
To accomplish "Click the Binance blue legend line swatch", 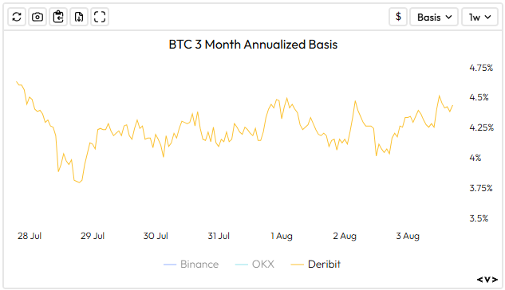I will coord(170,265).
